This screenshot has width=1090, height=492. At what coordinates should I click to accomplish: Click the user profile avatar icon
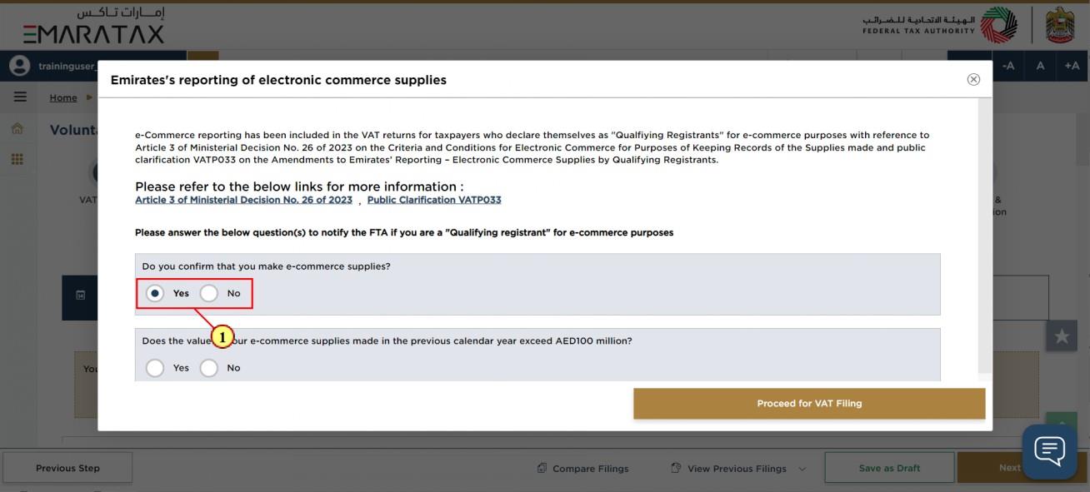tap(18, 66)
